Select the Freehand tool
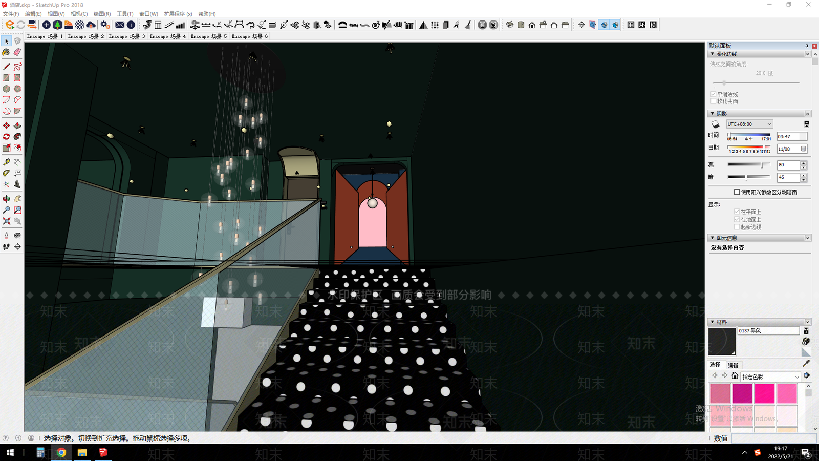Screen dimensions: 819x461 pos(17,67)
